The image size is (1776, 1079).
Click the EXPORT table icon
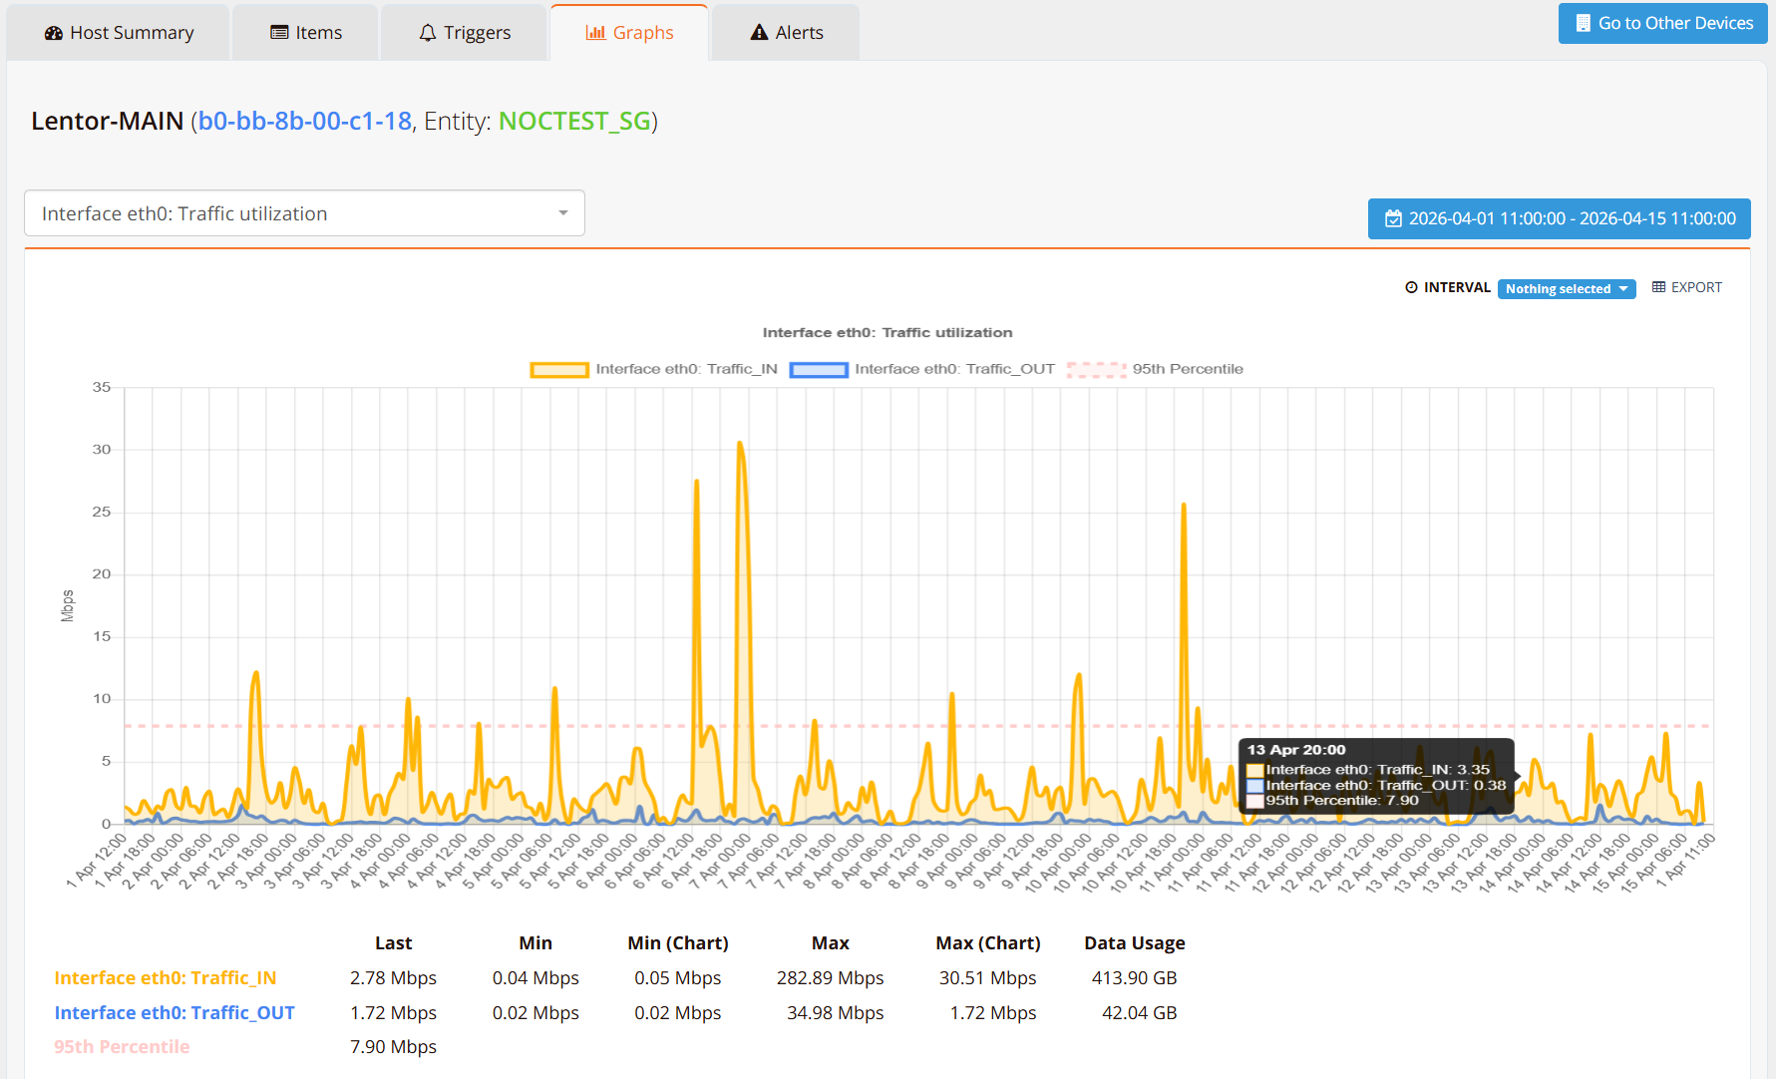point(1658,287)
